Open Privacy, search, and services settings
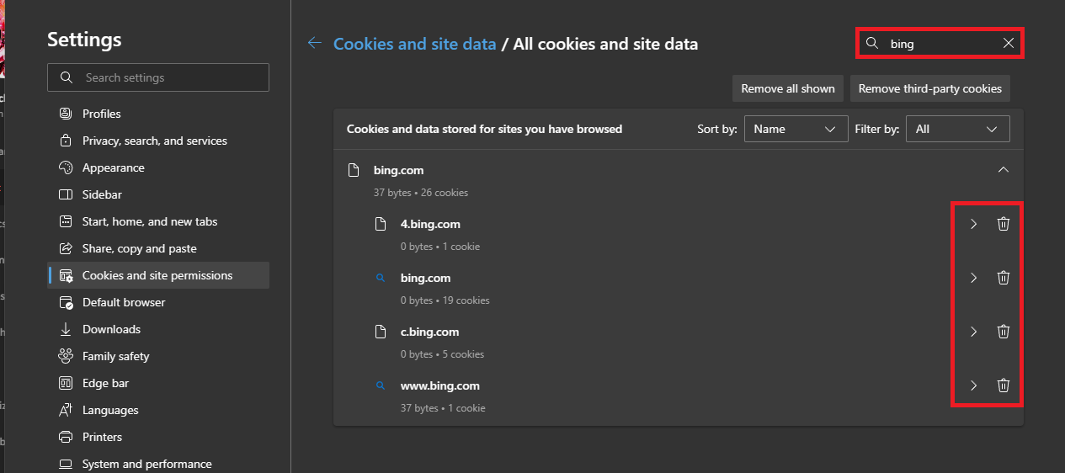Viewport: 1065px width, 473px height. click(154, 141)
